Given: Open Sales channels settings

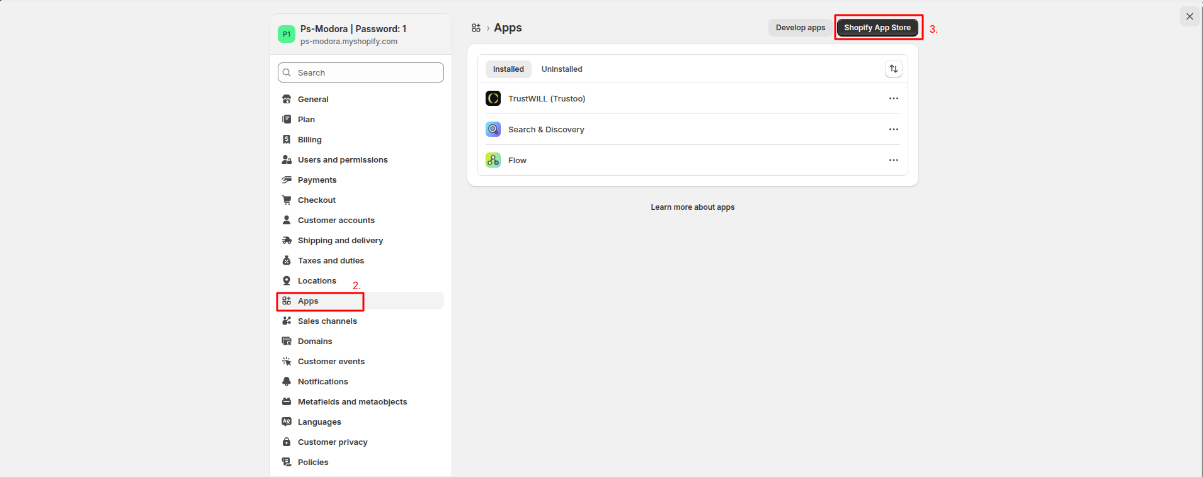Looking at the screenshot, I should 361,321.
